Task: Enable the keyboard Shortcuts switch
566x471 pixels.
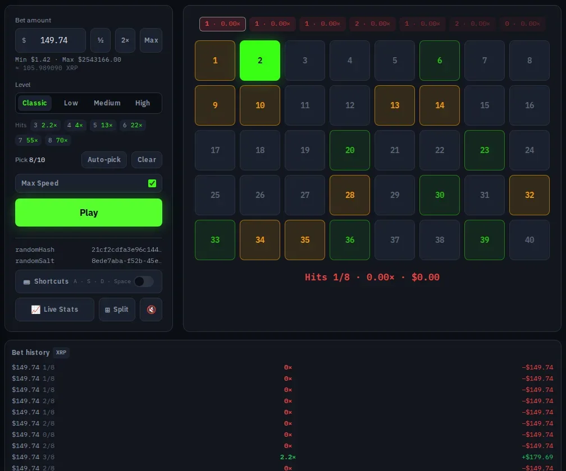Action: click(144, 281)
